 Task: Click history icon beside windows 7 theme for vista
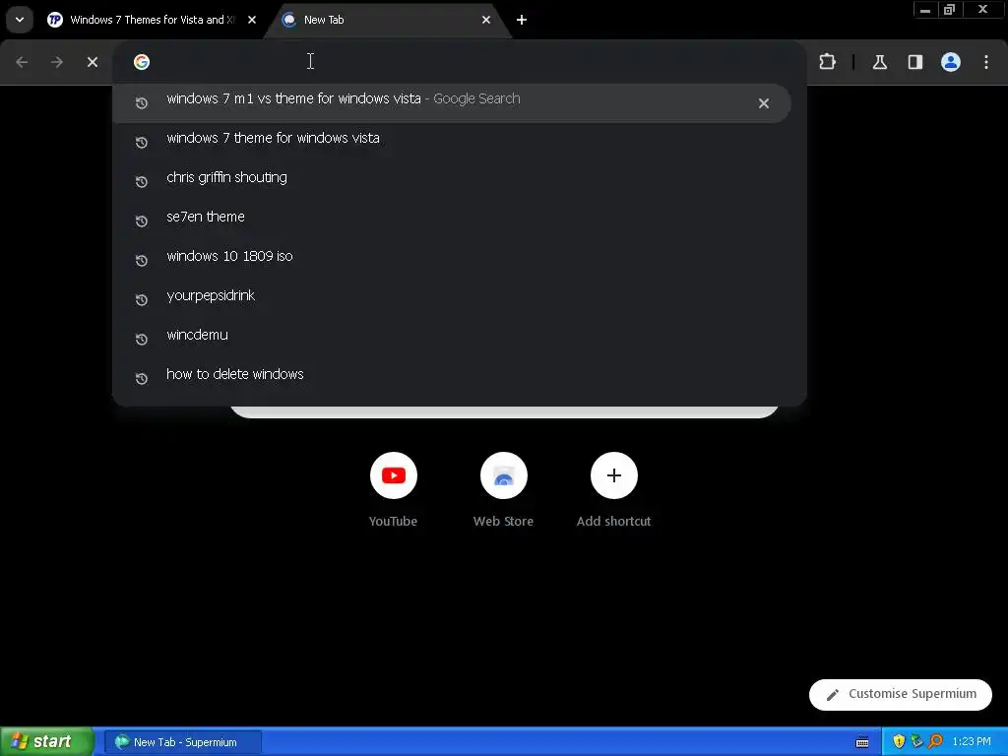pyautogui.click(x=142, y=143)
